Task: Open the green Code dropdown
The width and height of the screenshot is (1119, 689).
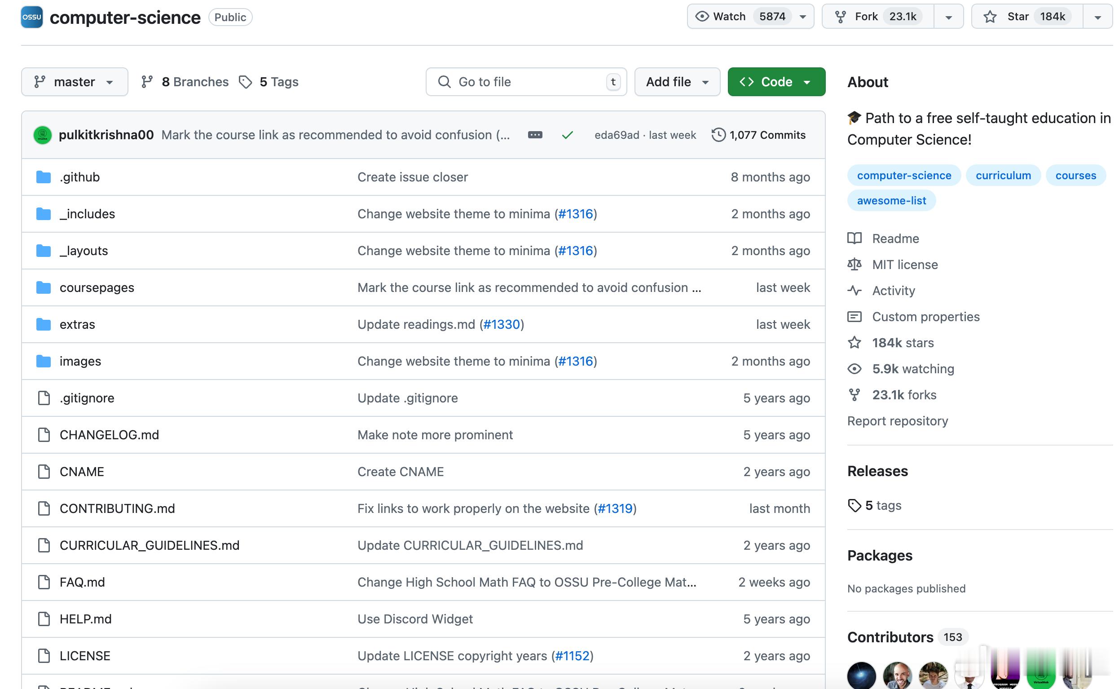Action: point(776,82)
